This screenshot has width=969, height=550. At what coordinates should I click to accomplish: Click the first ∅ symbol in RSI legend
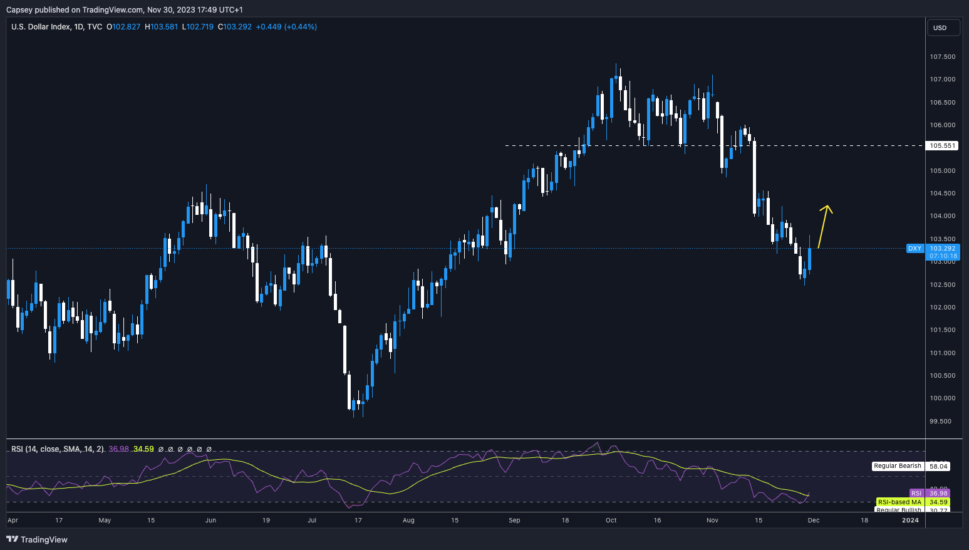161,449
